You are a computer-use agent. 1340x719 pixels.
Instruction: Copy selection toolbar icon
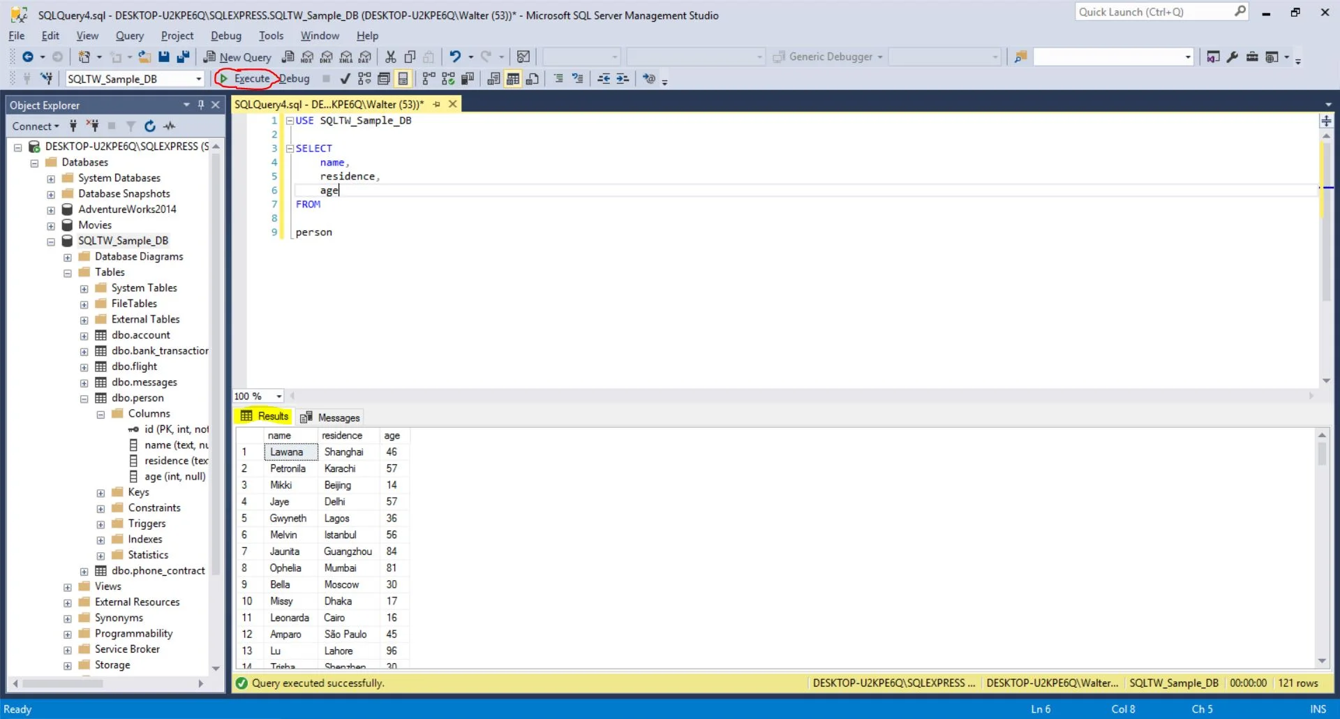[410, 57]
